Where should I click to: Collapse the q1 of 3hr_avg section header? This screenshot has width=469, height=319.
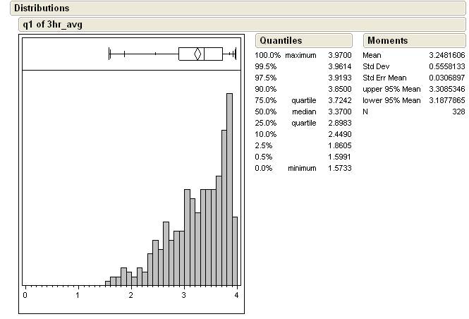(55, 24)
